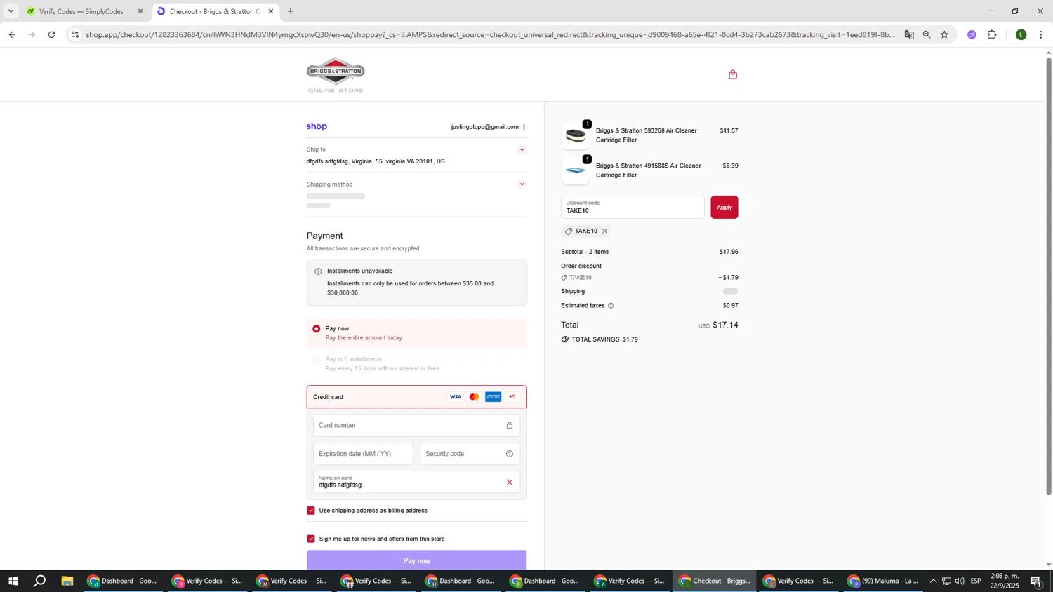Click the Mastercard icon
1053x592 pixels.
click(x=475, y=397)
